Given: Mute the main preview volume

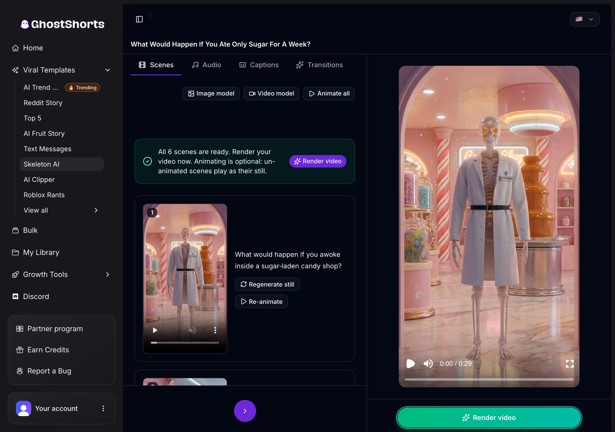Looking at the screenshot, I should click(428, 364).
